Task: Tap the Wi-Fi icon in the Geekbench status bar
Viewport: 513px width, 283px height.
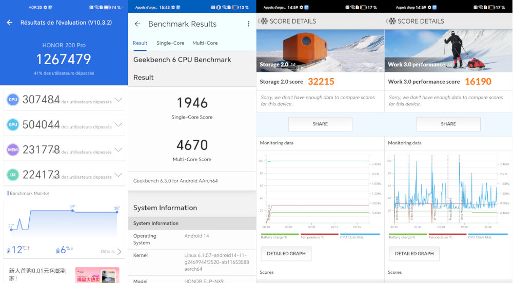Action: click(225, 7)
